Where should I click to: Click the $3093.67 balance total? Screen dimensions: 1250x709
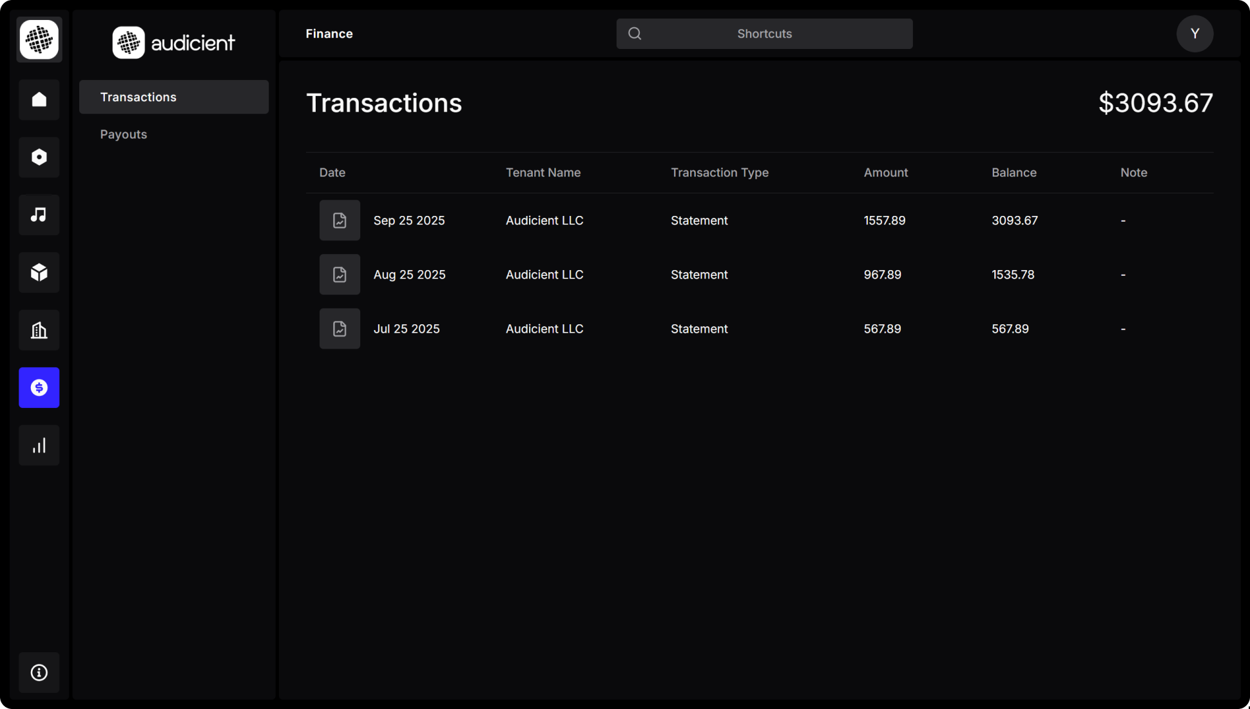(x=1155, y=102)
